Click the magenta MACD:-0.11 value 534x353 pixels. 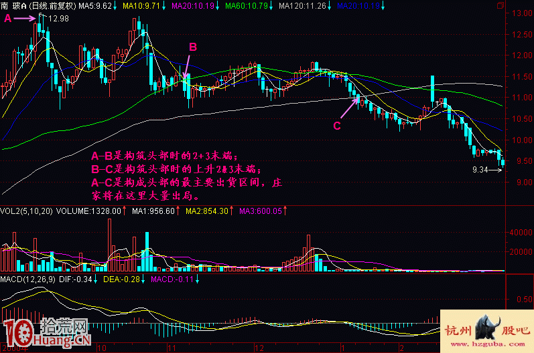point(172,279)
